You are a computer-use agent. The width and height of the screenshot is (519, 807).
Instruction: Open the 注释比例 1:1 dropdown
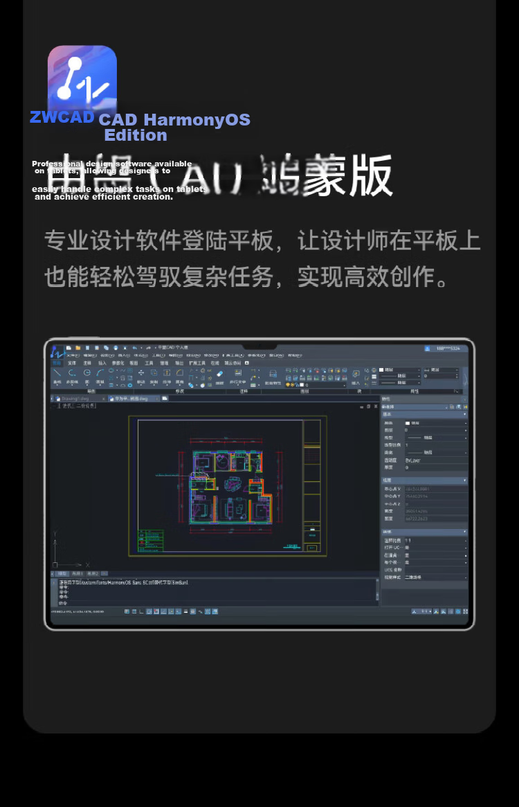pos(436,540)
